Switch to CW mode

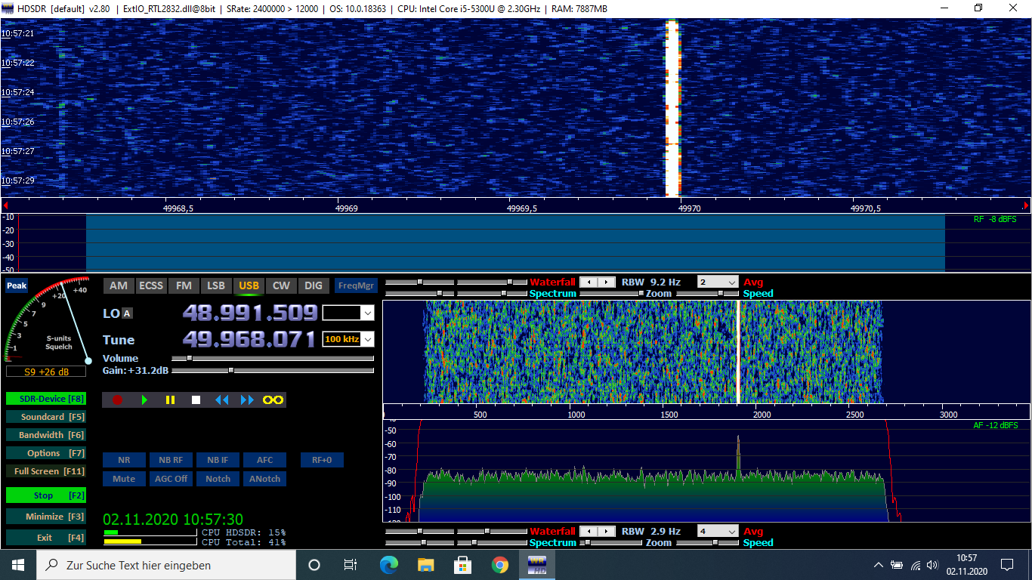pos(281,285)
